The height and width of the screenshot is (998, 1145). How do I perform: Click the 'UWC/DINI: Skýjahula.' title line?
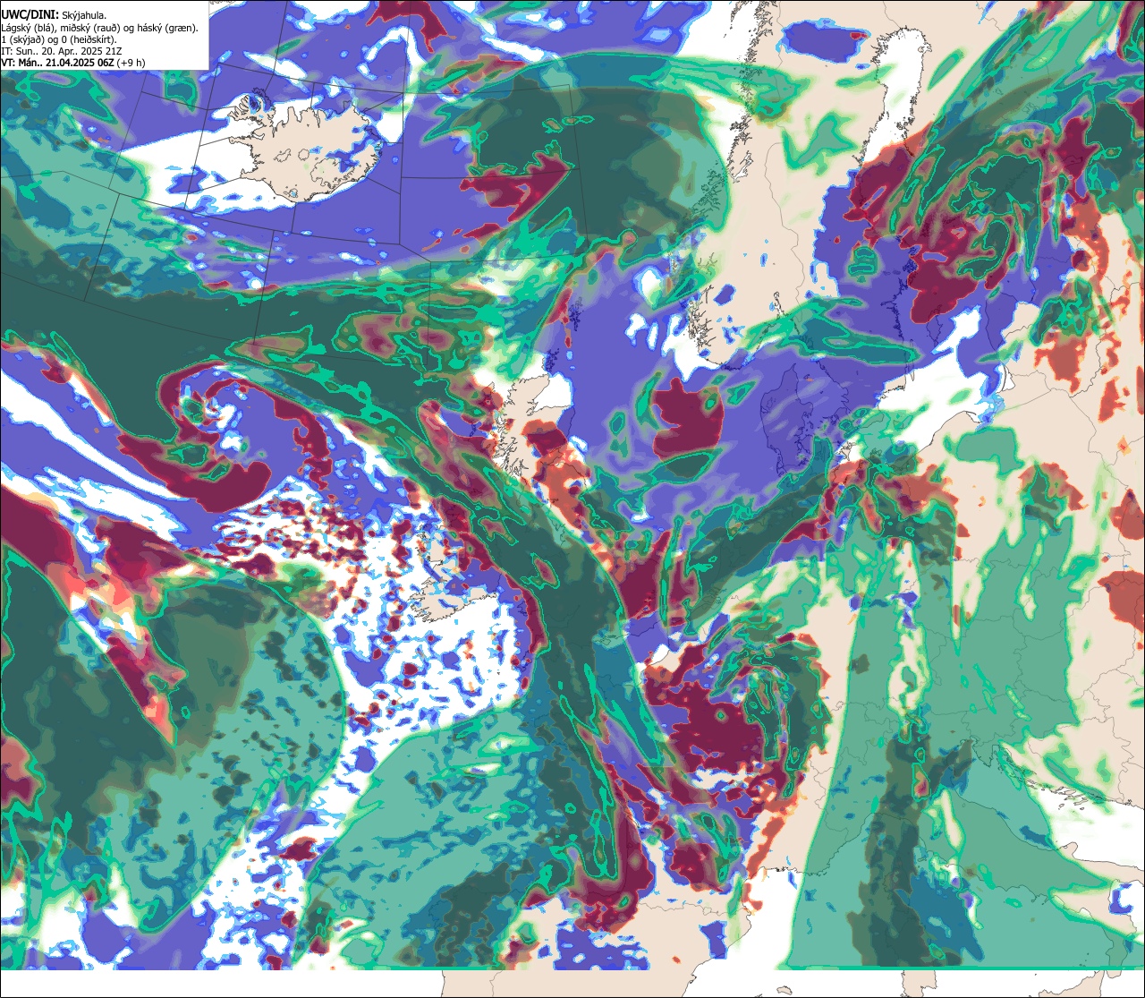click(54, 15)
